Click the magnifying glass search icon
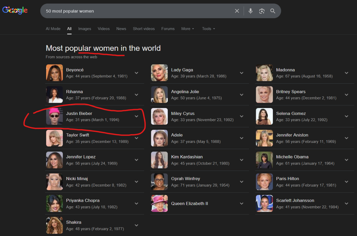This screenshot has width=357, height=236. tap(273, 11)
